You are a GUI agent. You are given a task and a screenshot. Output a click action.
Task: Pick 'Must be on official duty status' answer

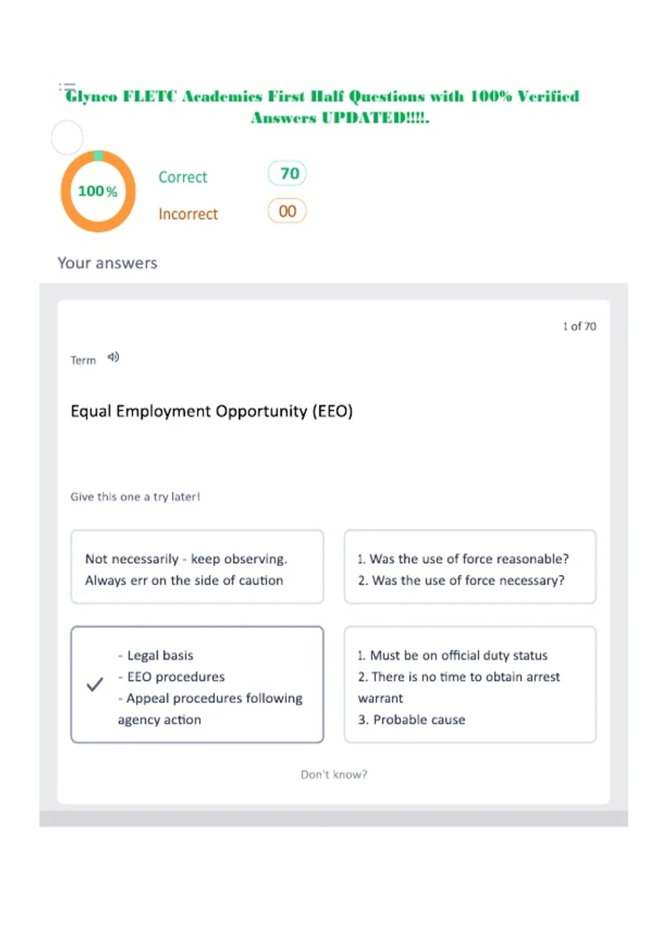pyautogui.click(x=470, y=685)
